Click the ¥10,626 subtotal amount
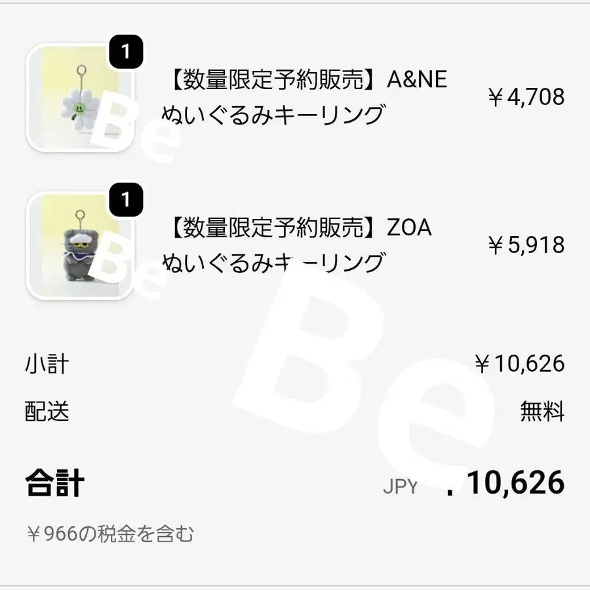The width and height of the screenshot is (590, 590). click(x=519, y=364)
